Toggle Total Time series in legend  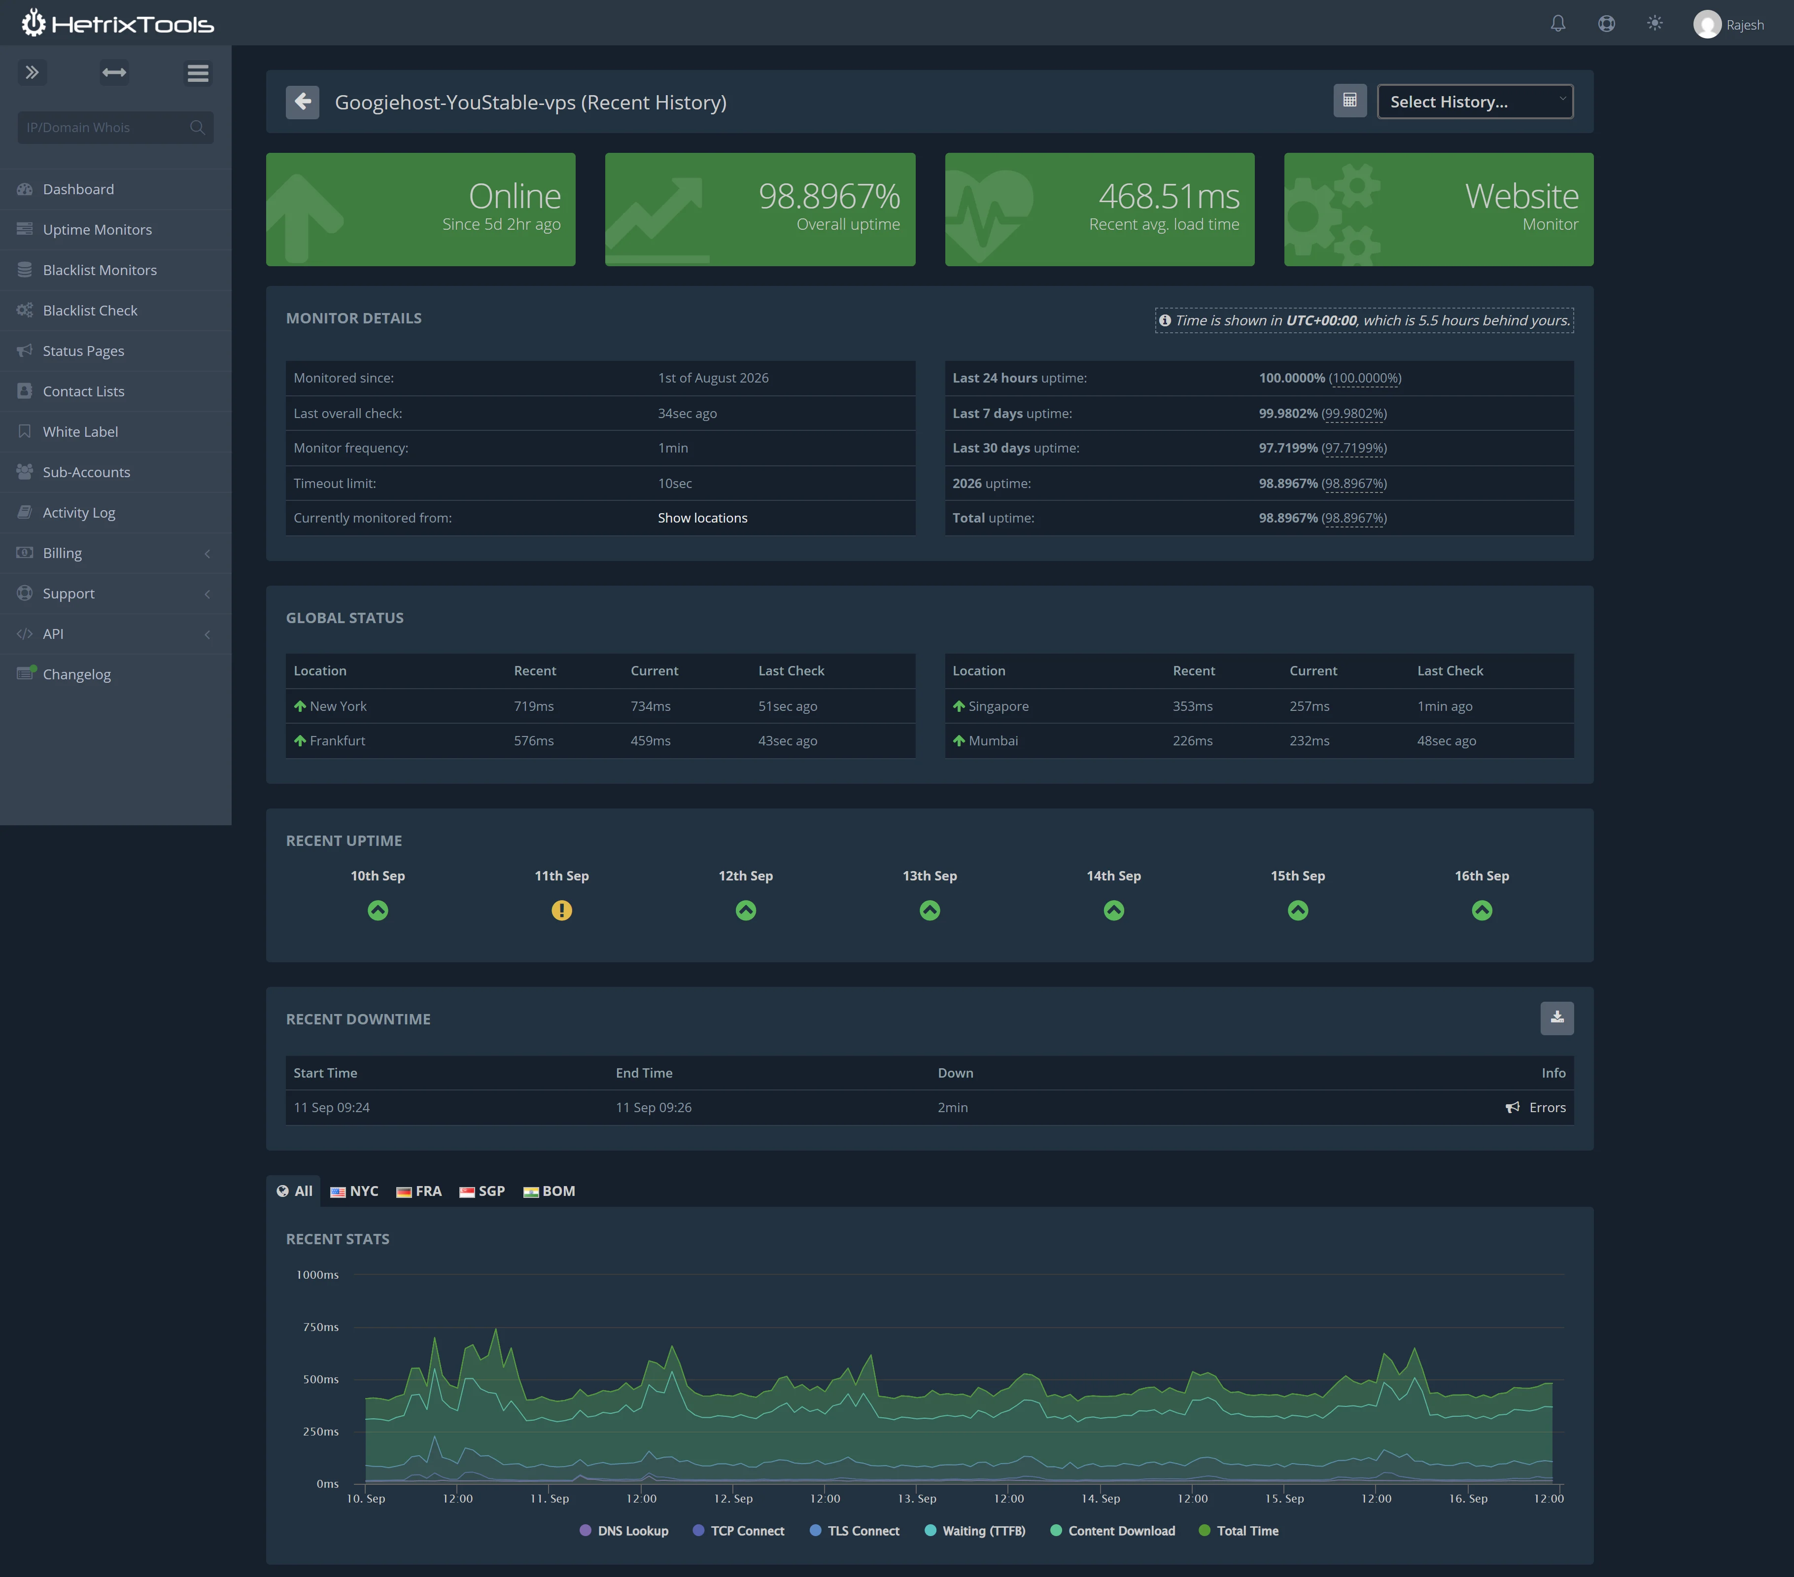pos(1239,1531)
